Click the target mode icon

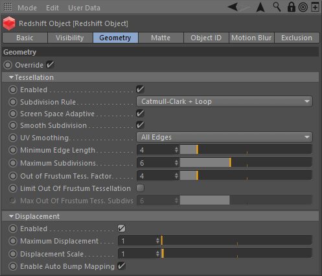point(303,7)
